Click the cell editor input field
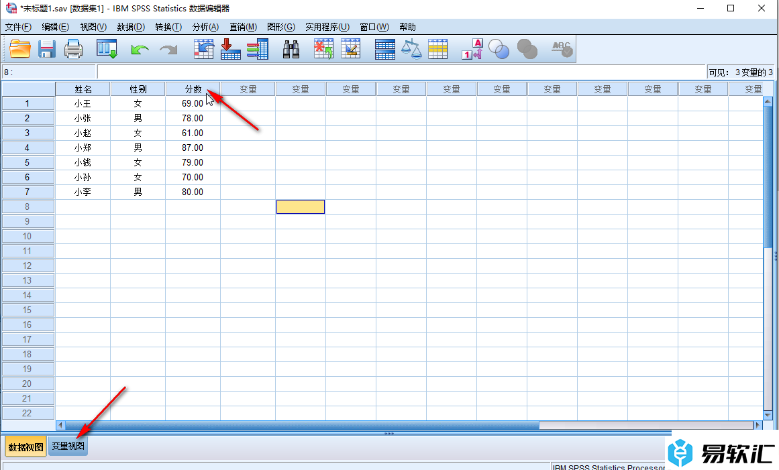Viewport: 779px width, 470px height. point(401,72)
